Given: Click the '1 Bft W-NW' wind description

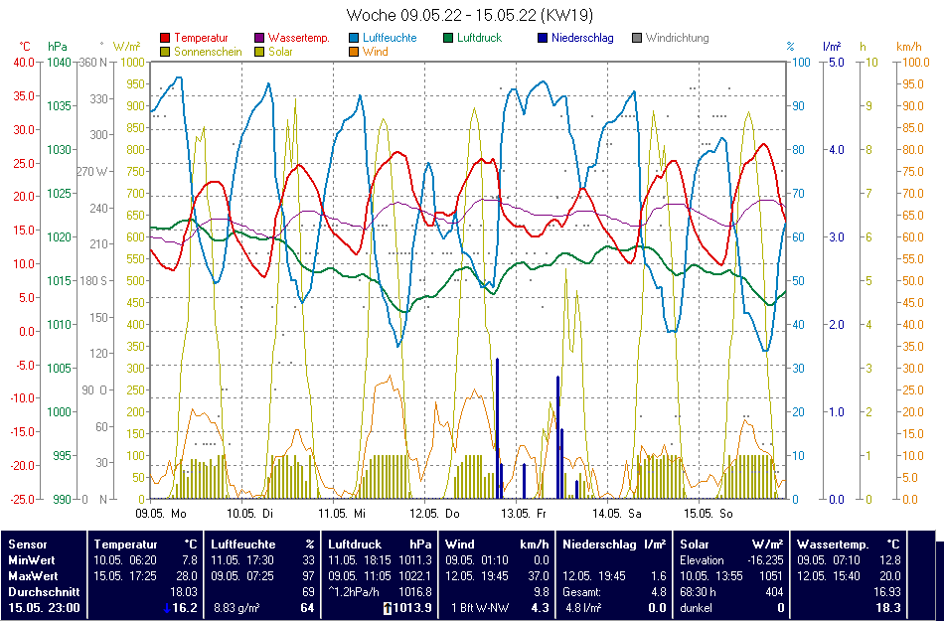Looking at the screenshot, I should tap(481, 608).
